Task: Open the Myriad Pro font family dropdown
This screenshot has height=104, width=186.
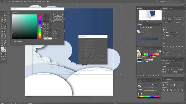Action: point(183,64)
